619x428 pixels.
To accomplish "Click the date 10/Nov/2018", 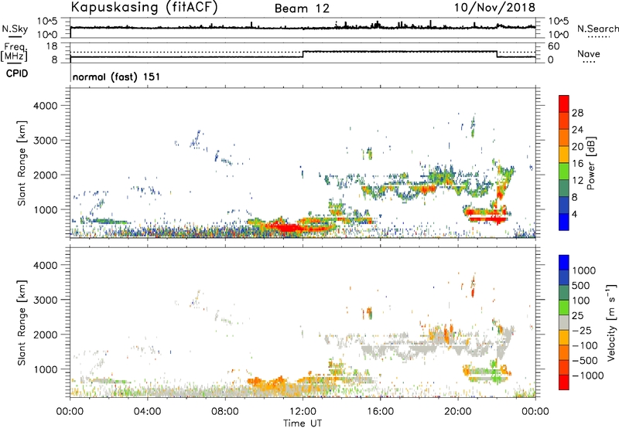I will pos(494,8).
